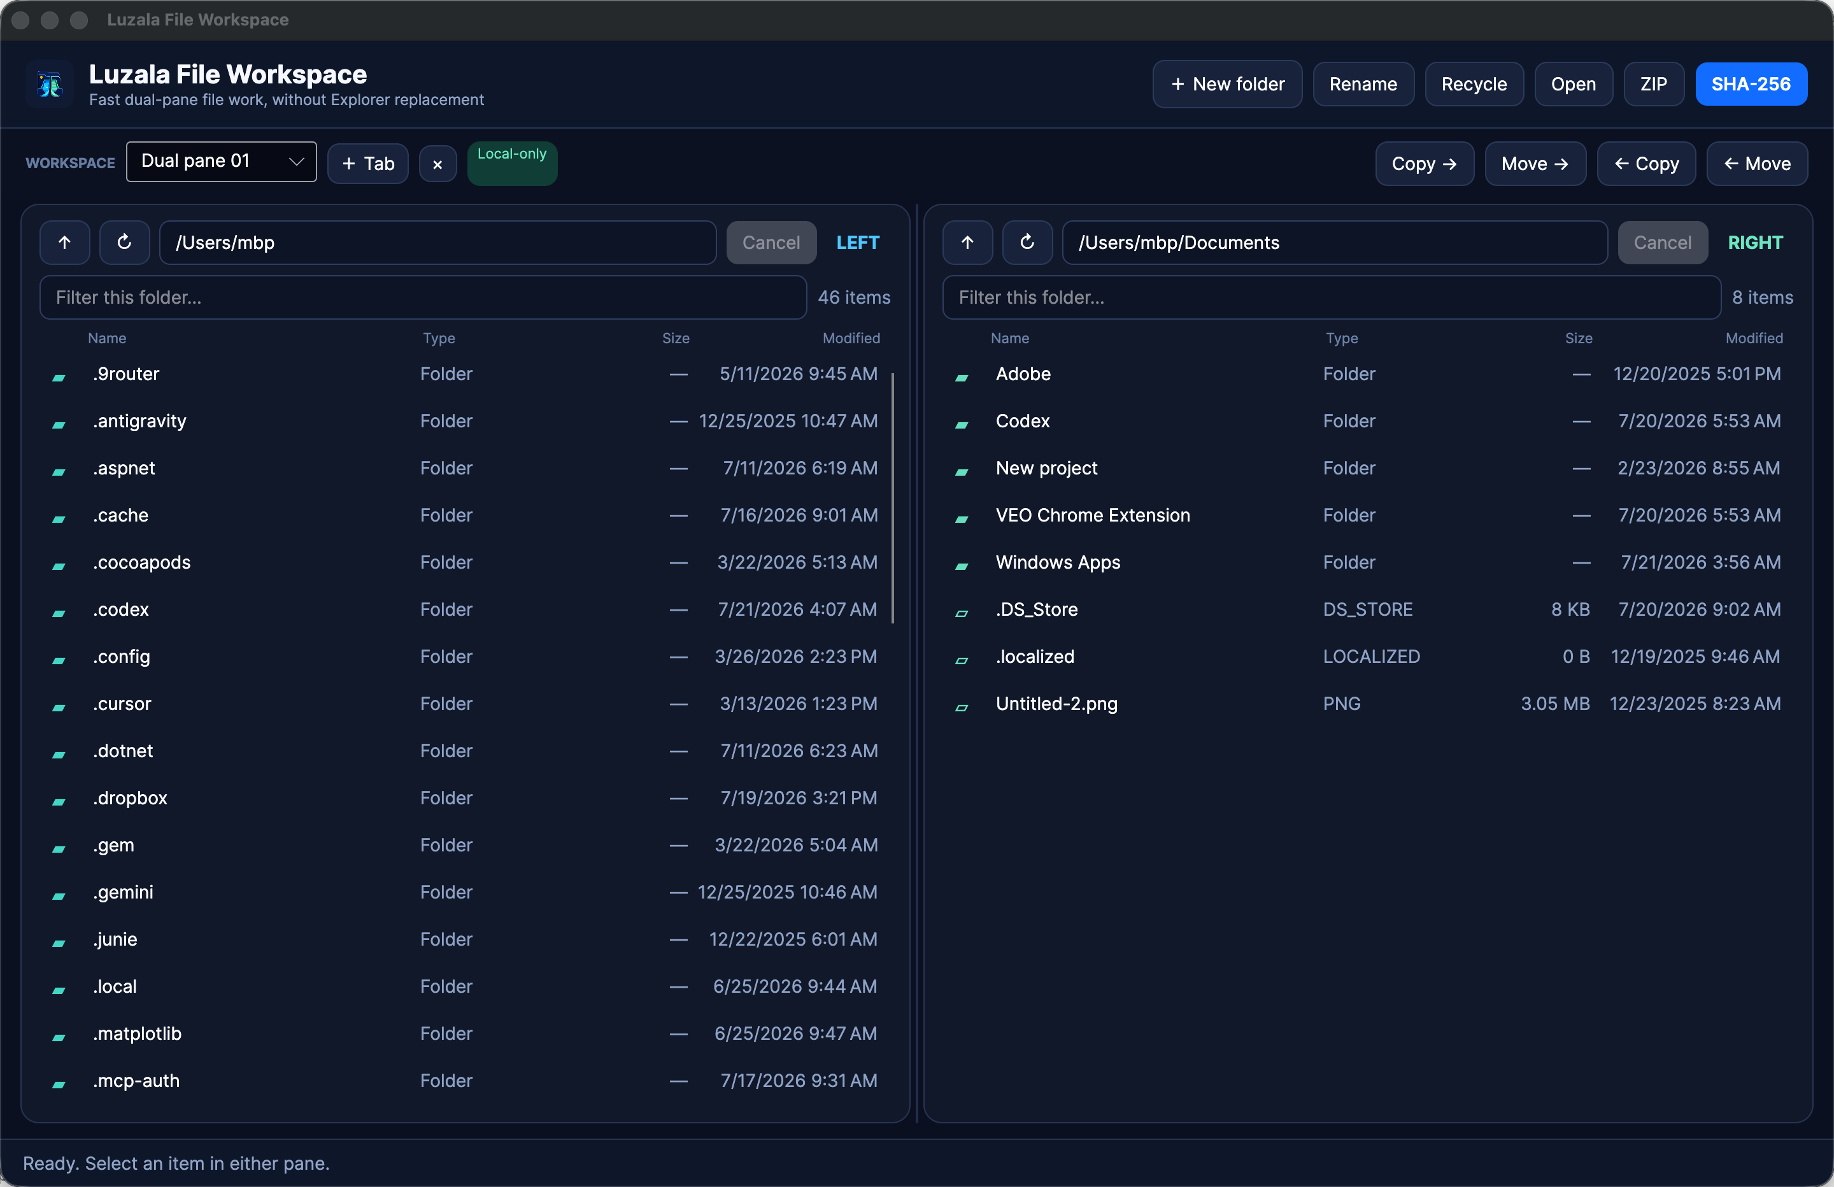Go up one folder in left pane
Viewport: 1834px width, 1187px height.
click(65, 243)
